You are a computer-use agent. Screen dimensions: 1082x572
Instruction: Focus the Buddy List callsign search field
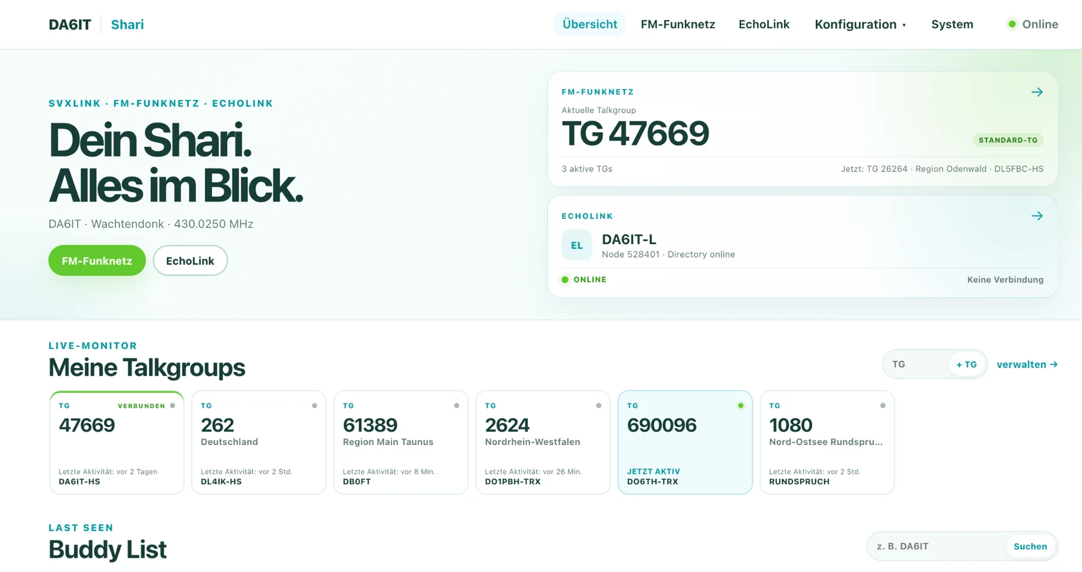click(x=937, y=546)
